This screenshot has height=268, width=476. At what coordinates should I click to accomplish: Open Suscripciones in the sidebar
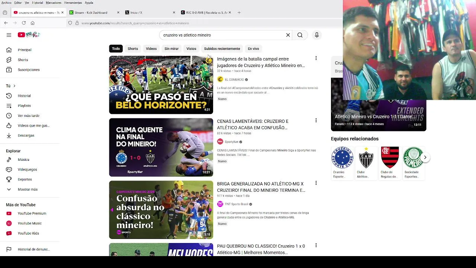tap(29, 70)
